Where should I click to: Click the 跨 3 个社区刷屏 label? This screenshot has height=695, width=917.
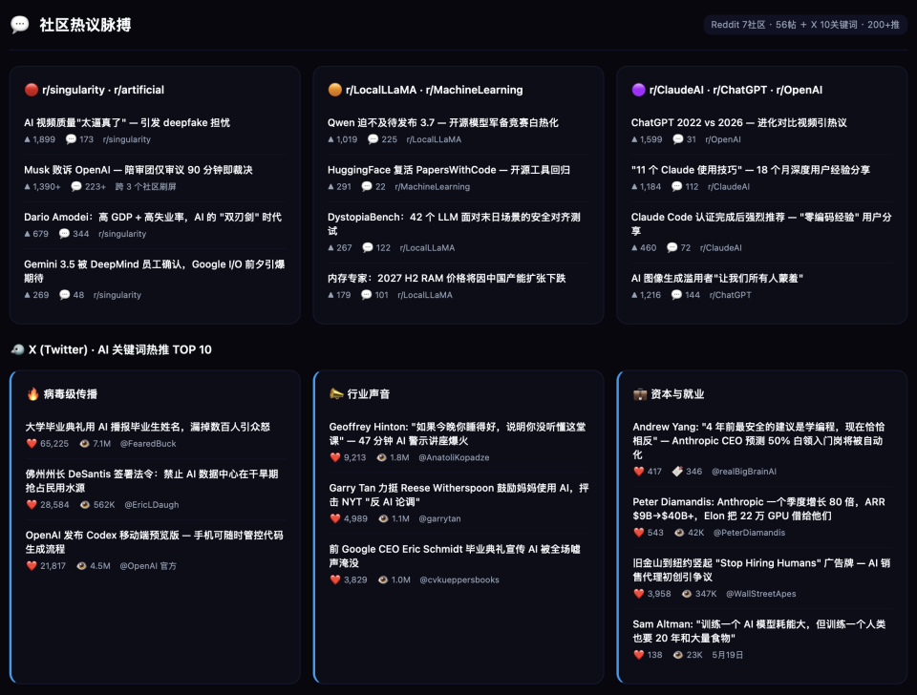point(145,186)
